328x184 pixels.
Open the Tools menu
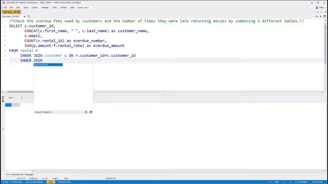(x=55, y=8)
